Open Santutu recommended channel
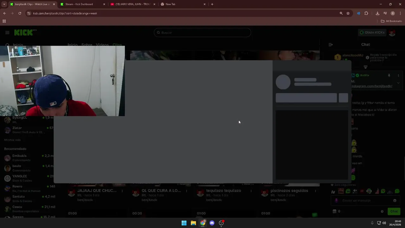The width and height of the screenshot is (405, 228). (x=29, y=199)
